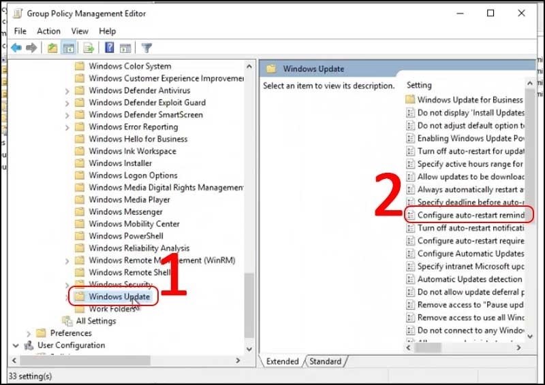
Task: Switch to the Standard tab
Action: pos(325,362)
